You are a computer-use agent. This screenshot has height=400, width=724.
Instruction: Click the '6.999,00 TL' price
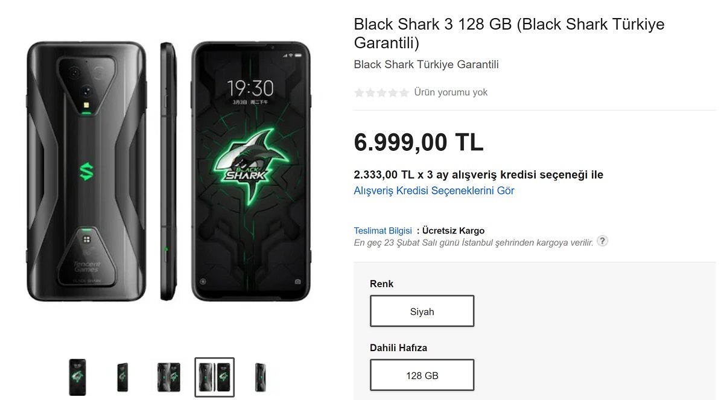(x=419, y=142)
